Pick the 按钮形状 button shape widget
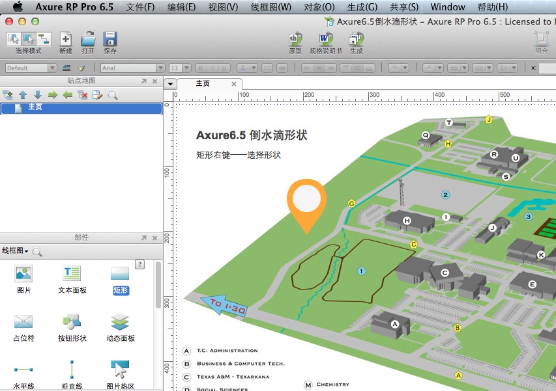556x391 pixels. pyautogui.click(x=72, y=328)
